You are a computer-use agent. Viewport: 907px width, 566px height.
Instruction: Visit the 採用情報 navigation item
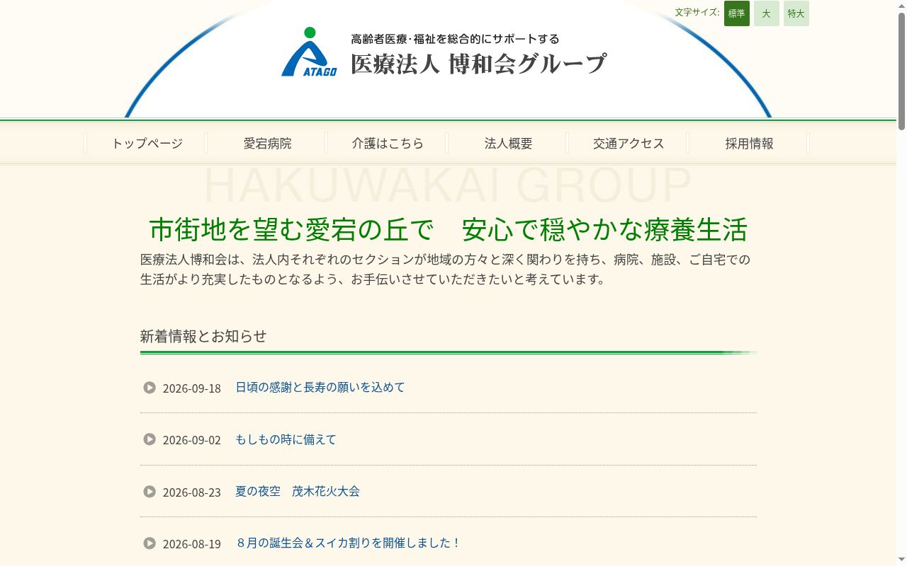coord(749,143)
